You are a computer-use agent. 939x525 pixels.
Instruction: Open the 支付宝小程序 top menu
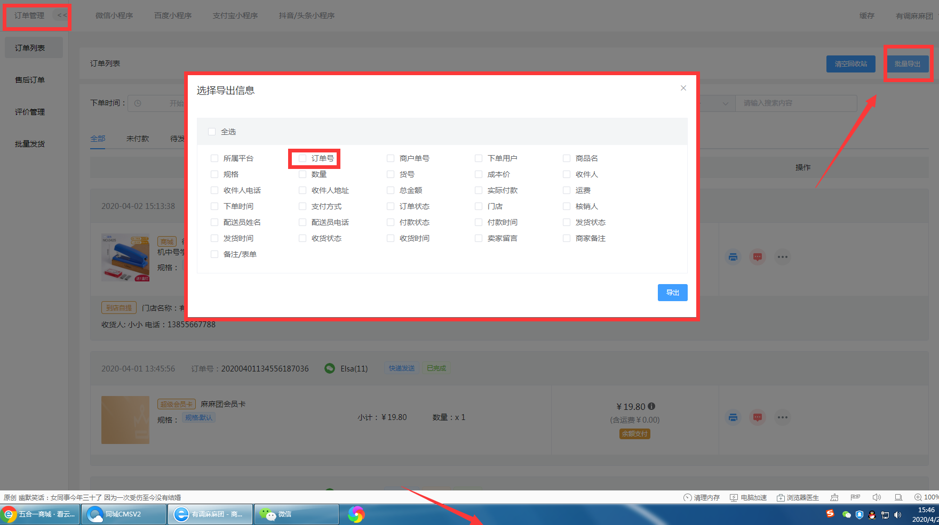tap(235, 15)
